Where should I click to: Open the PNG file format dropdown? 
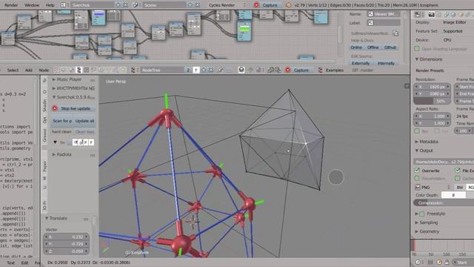(433, 188)
